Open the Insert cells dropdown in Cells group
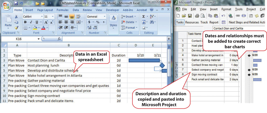Screen dimensions: 267x113 (129, 17)
